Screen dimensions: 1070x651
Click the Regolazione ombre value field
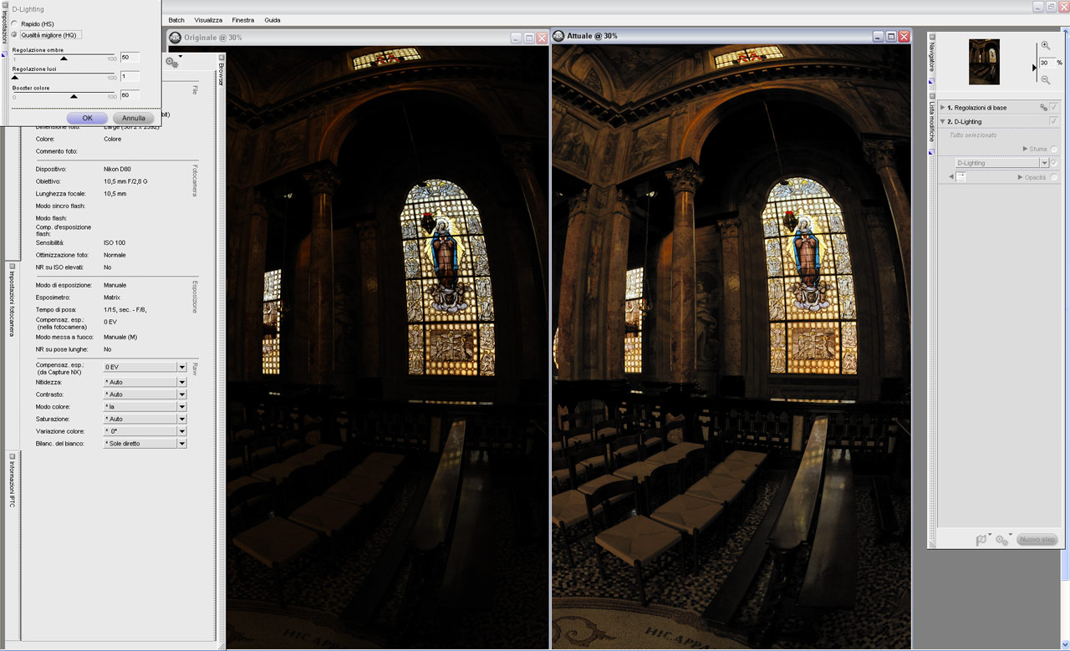[x=130, y=58]
